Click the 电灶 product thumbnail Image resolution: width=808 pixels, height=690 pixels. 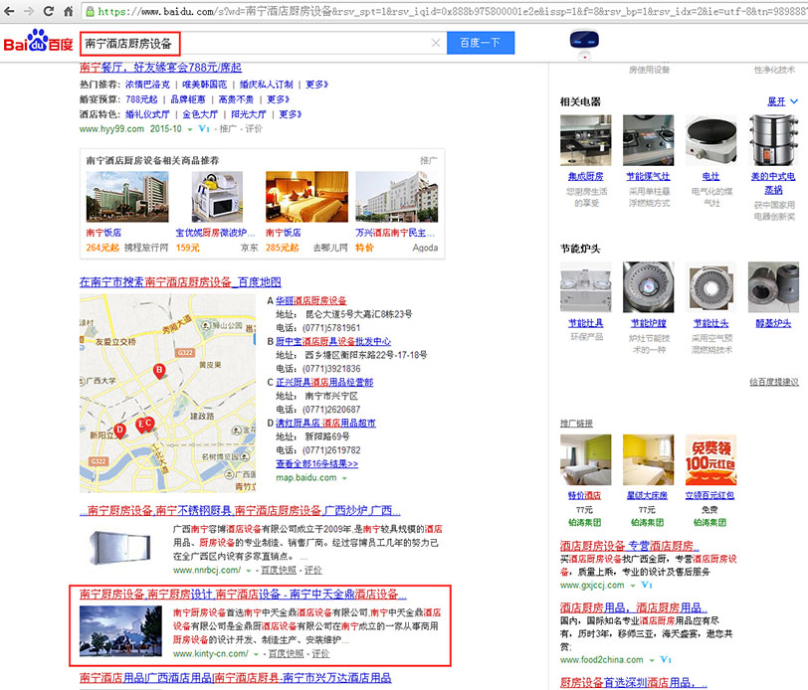(711, 140)
